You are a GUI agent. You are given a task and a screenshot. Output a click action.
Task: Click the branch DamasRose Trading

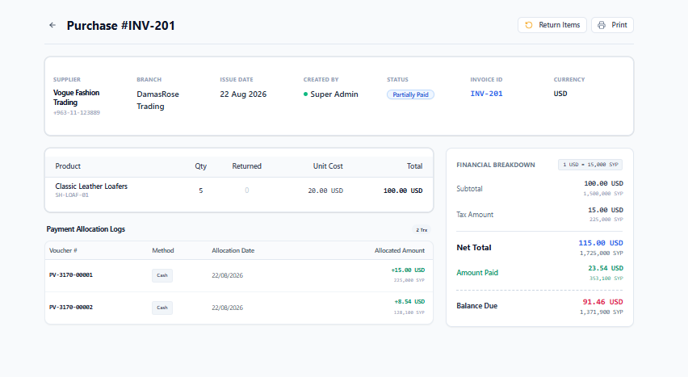(157, 100)
